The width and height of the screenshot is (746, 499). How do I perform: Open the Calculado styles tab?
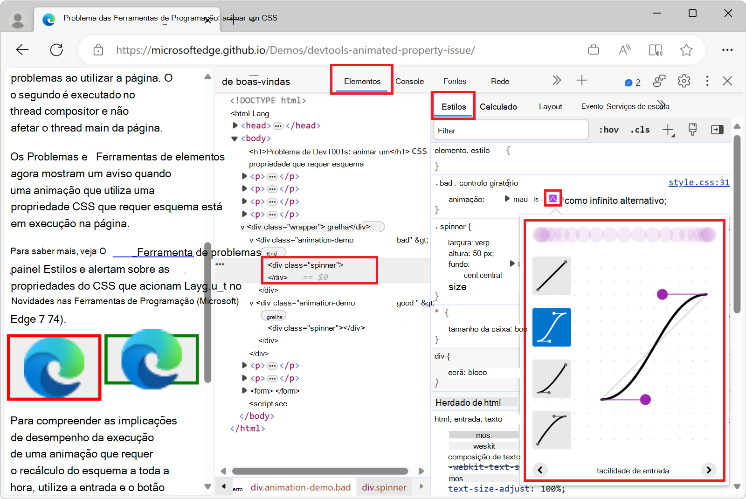point(498,106)
